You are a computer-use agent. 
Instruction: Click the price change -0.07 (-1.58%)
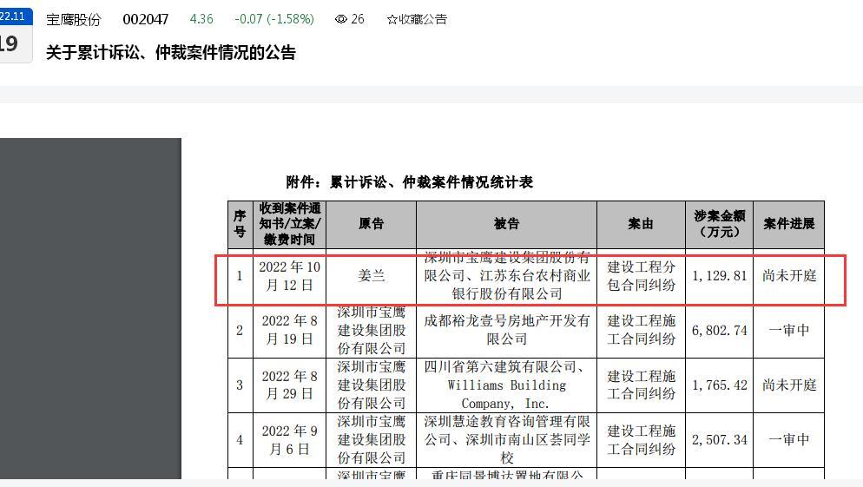point(274,19)
